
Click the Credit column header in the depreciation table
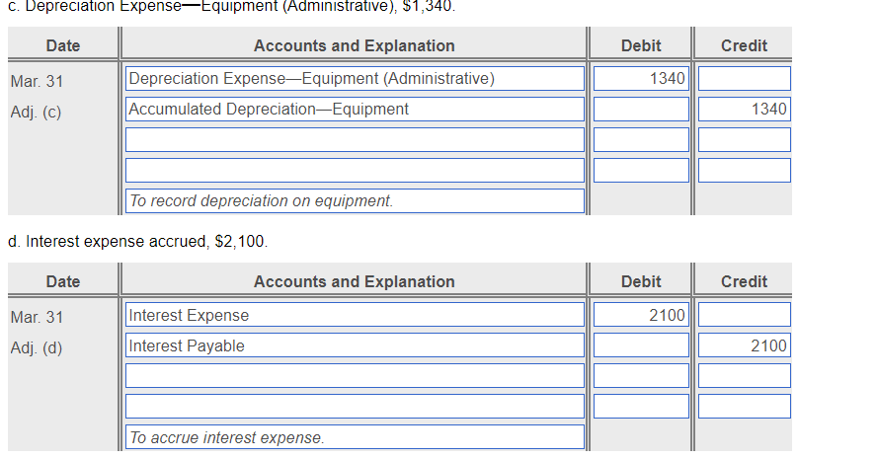pyautogui.click(x=744, y=45)
